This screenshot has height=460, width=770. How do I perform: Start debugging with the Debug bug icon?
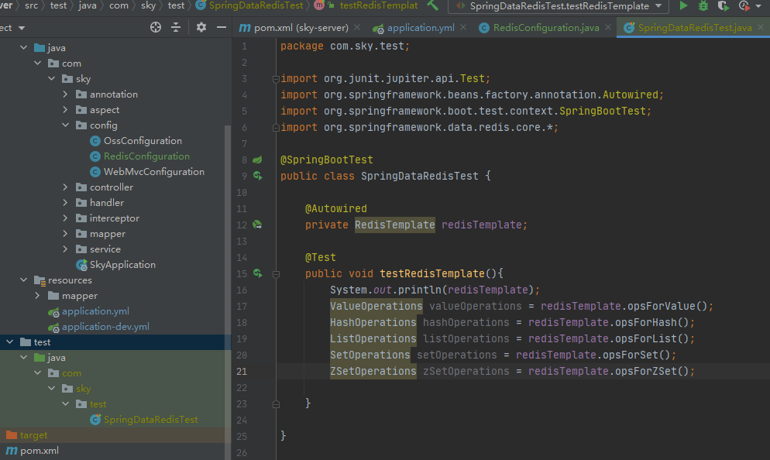(x=703, y=6)
